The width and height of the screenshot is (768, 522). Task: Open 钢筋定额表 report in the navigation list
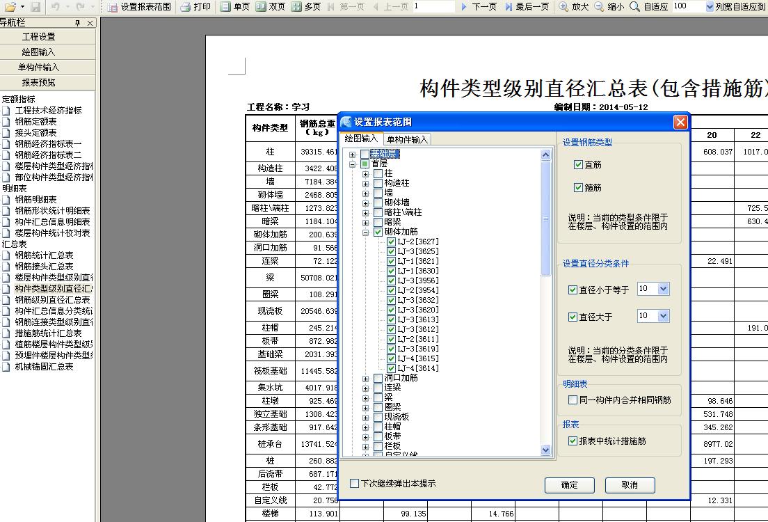coord(35,122)
